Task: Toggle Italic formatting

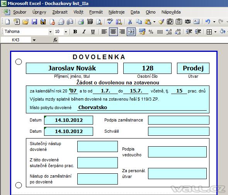Action: (x=84, y=32)
